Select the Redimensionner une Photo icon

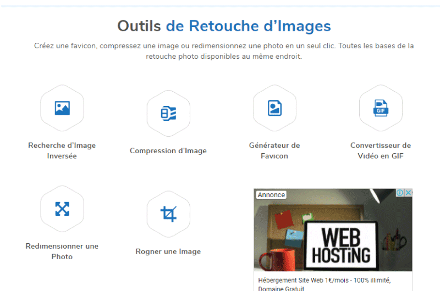[62, 209]
